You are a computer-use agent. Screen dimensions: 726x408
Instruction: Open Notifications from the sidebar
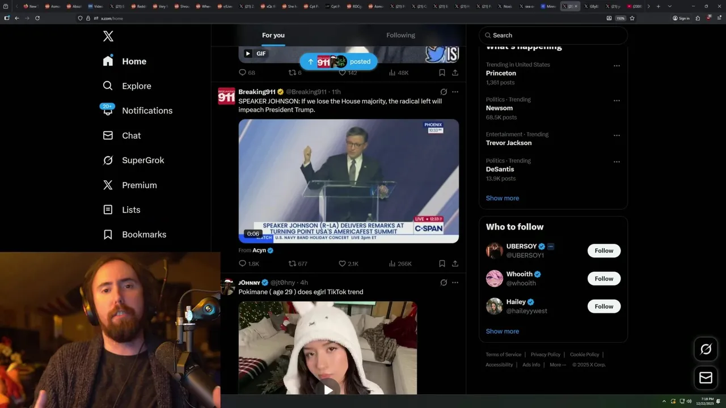point(137,110)
